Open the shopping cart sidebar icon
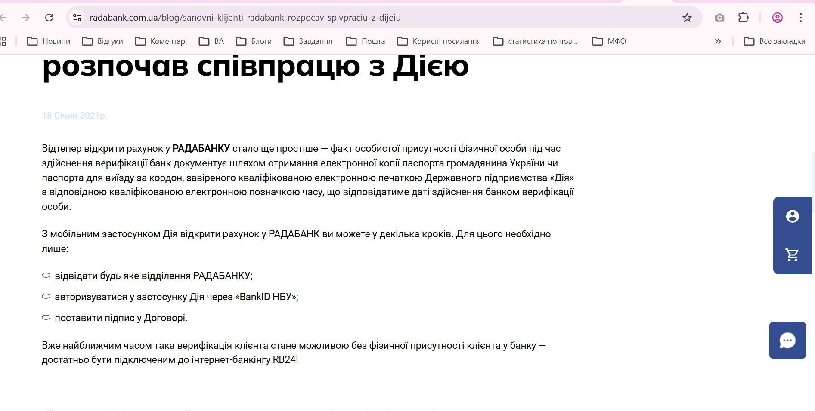Image resolution: width=815 pixels, height=411 pixels. coord(792,255)
